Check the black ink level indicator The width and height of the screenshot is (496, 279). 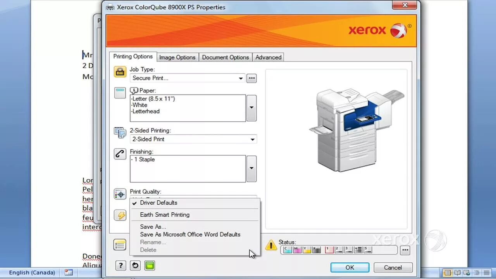pos(317,250)
